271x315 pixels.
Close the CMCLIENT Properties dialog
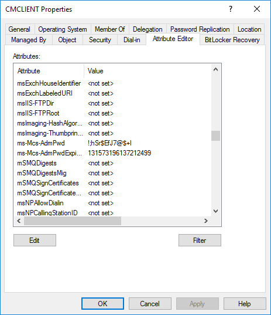tap(257, 9)
